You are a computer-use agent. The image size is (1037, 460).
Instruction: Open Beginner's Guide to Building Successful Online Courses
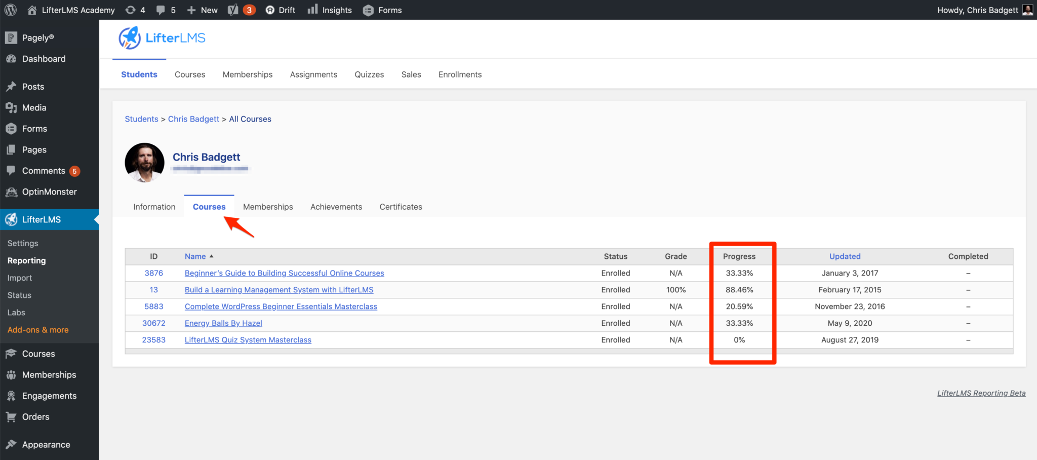285,273
